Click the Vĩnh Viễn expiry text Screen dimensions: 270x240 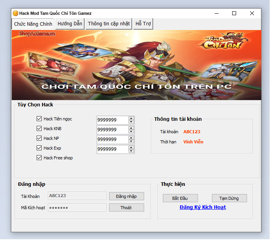pos(193,142)
